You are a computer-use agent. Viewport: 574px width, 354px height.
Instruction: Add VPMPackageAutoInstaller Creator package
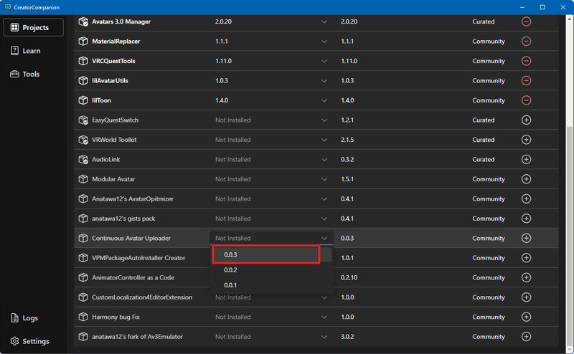526,258
